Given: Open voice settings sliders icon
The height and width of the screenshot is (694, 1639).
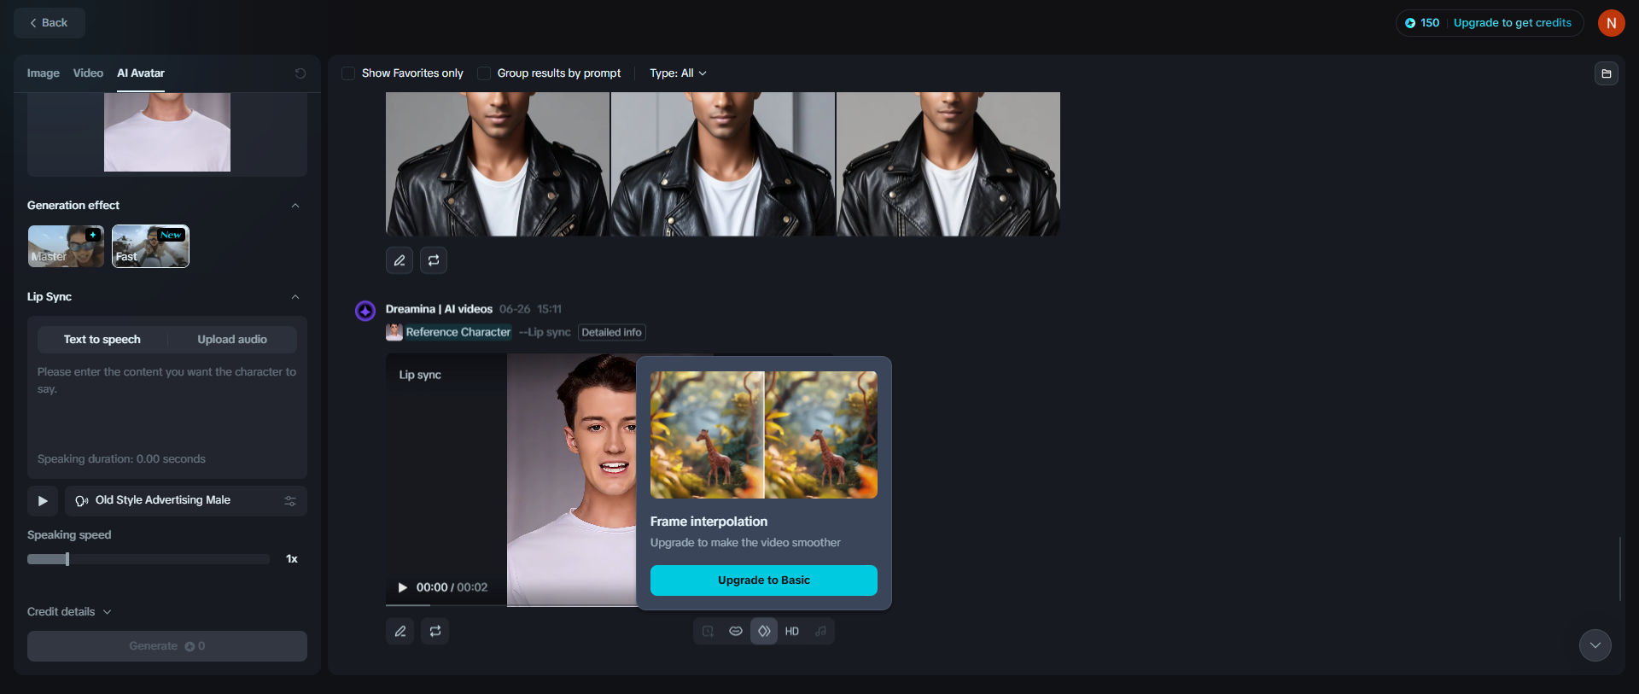Looking at the screenshot, I should pos(290,501).
